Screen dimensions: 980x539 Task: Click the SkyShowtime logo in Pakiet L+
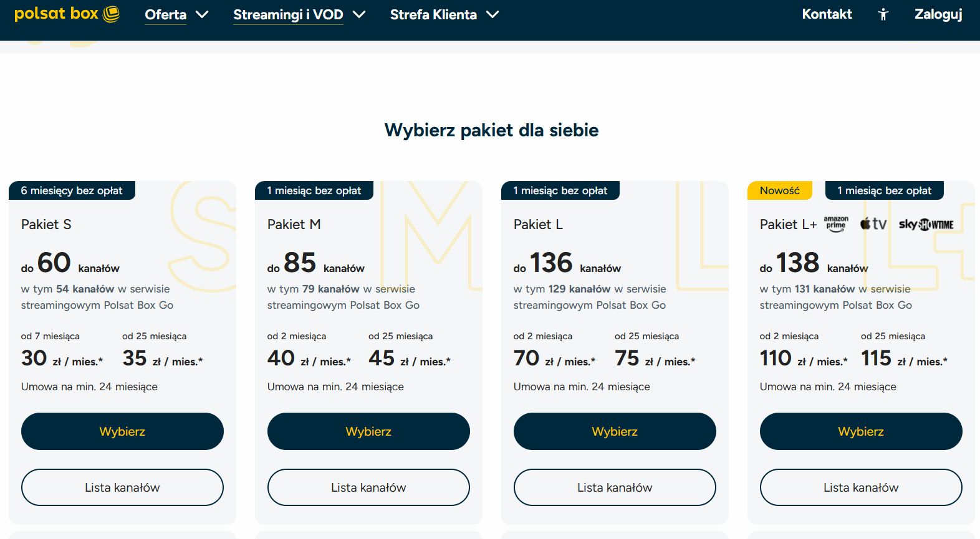926,225
